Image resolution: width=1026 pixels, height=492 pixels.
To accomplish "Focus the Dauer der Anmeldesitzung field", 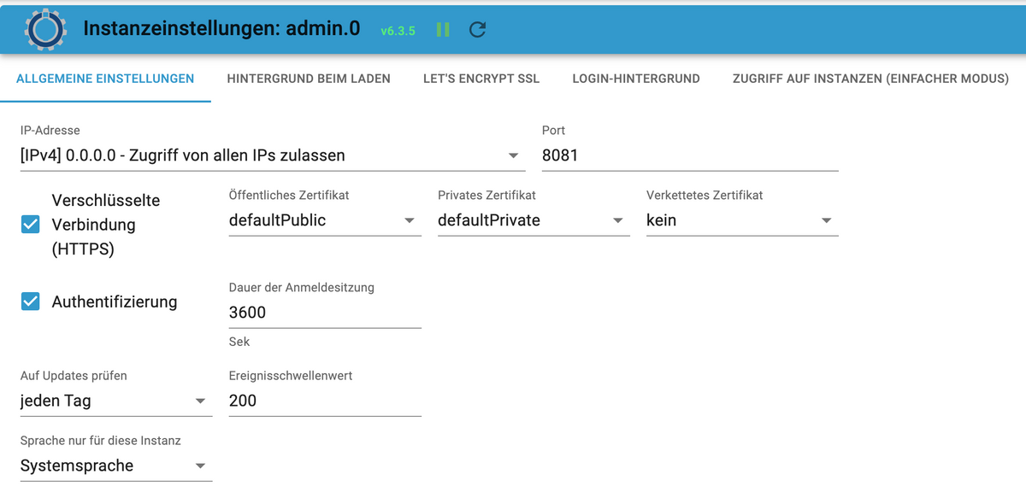I will click(x=325, y=313).
